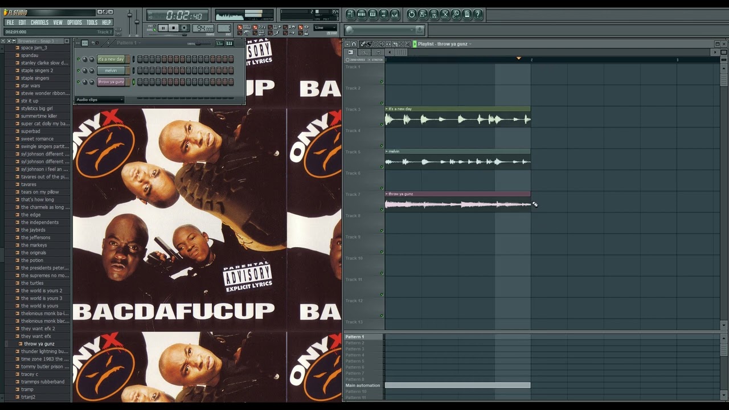Click the help question mark icon
Screen dimensions: 729x410
point(478,14)
